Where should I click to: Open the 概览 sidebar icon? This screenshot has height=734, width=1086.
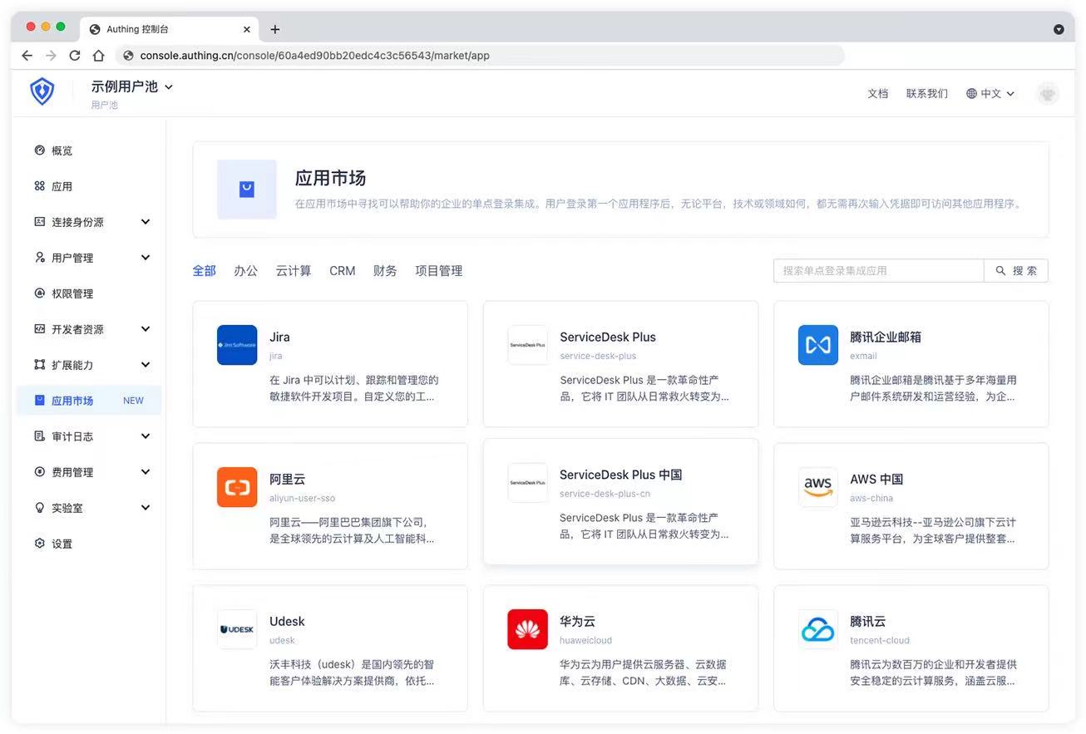click(x=39, y=150)
